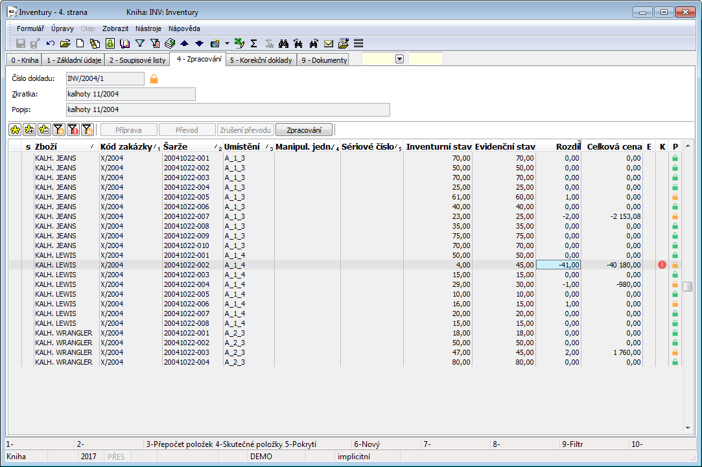702x467 pixels.
Task: Open the dropdown arrow next to the tabs
Action: (x=400, y=59)
